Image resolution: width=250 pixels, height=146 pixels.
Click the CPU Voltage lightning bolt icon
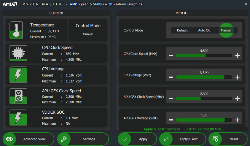coord(18,75)
